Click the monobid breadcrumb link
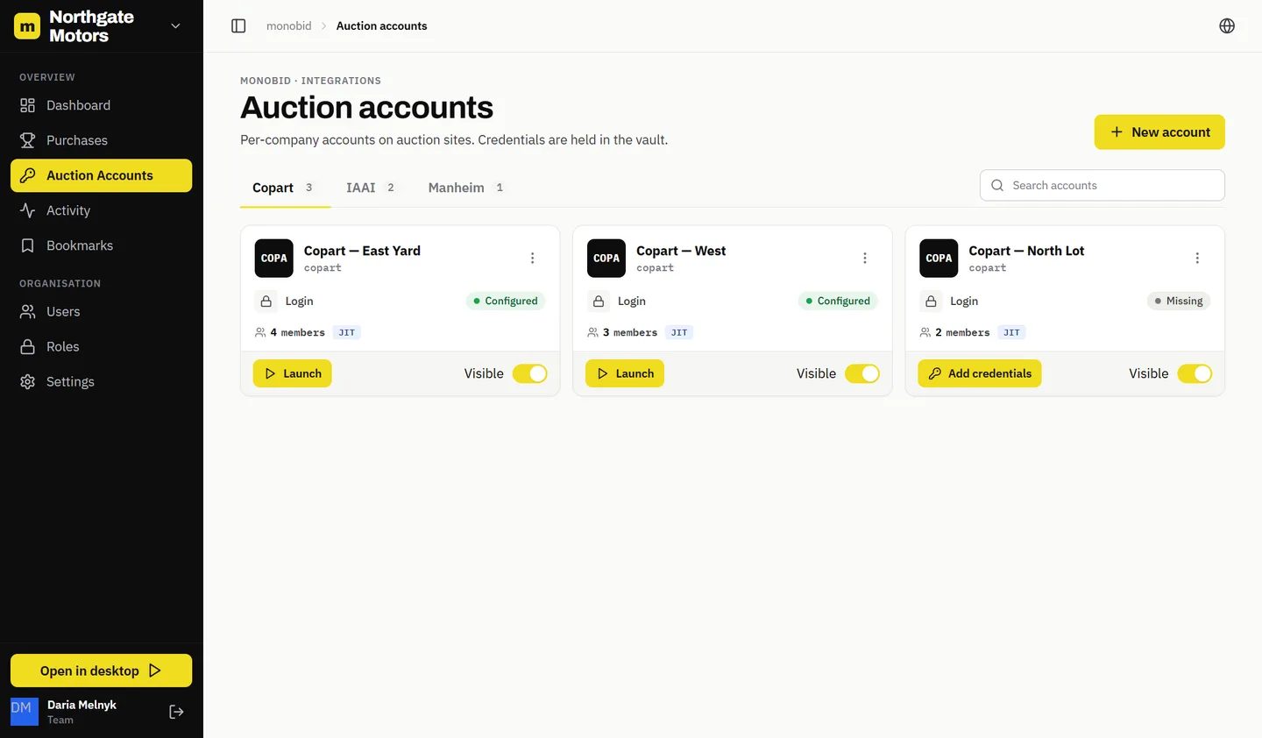 288,26
